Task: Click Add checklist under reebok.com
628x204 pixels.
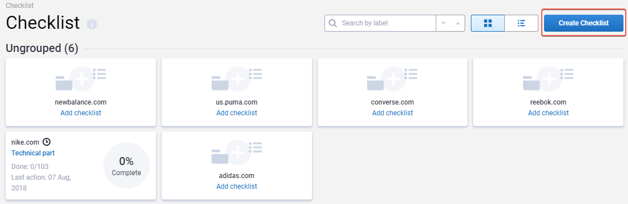Action: coord(549,113)
